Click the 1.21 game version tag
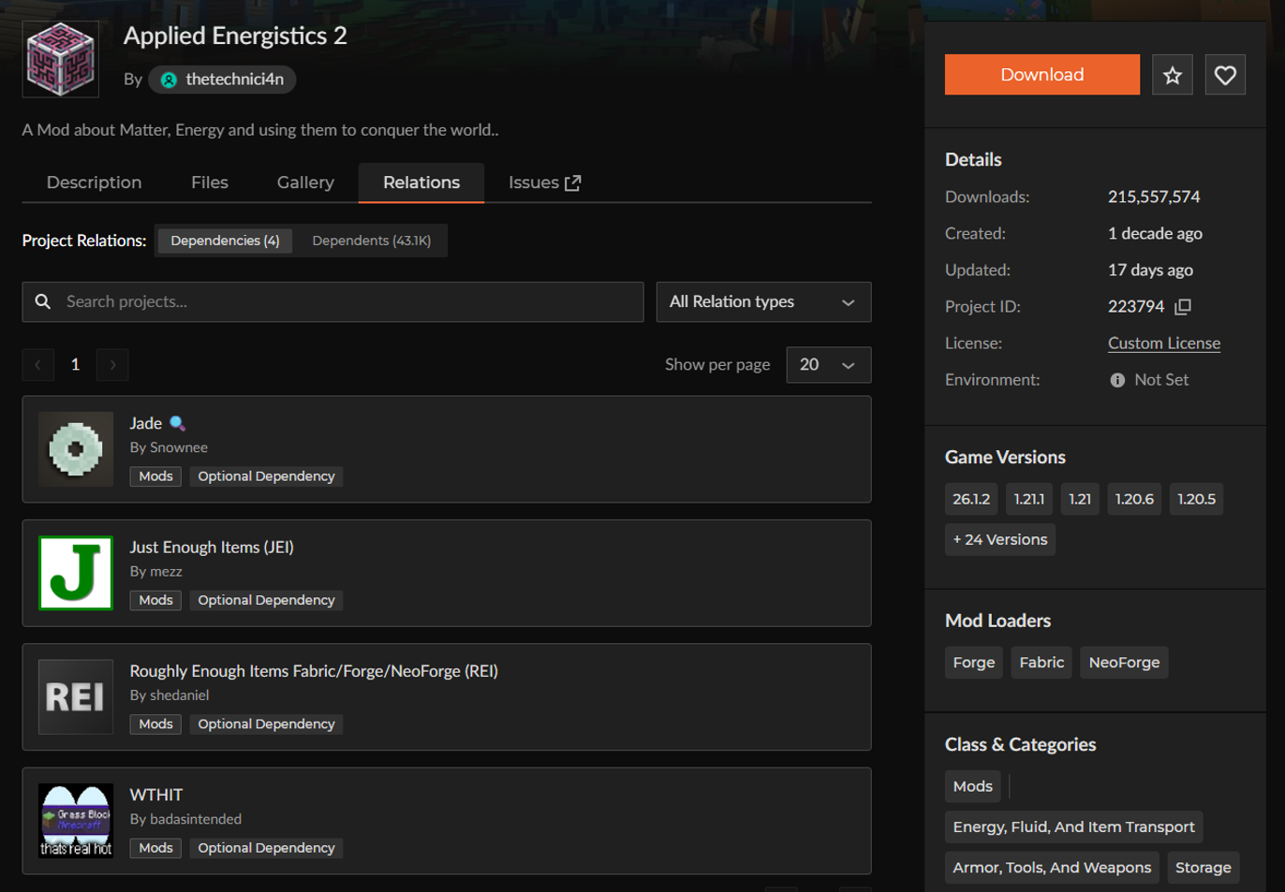The height and width of the screenshot is (892, 1285). (1080, 499)
